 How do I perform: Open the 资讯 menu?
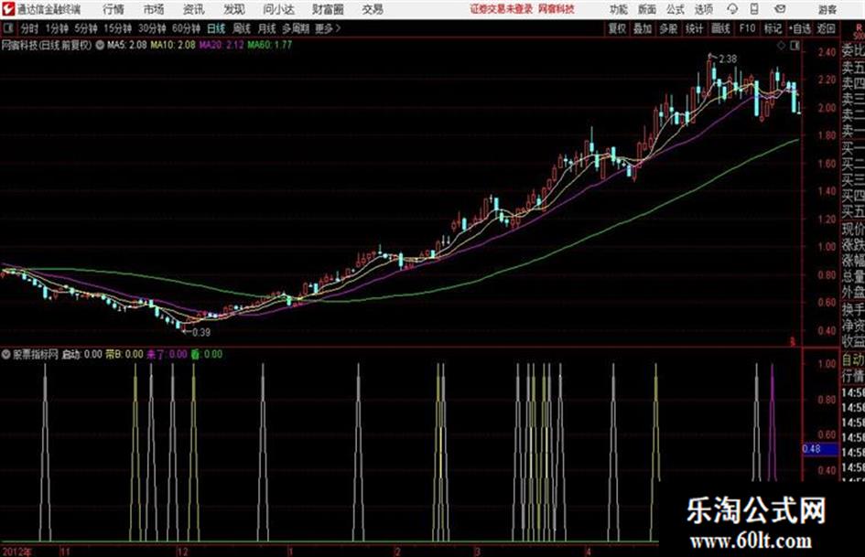pyautogui.click(x=194, y=9)
